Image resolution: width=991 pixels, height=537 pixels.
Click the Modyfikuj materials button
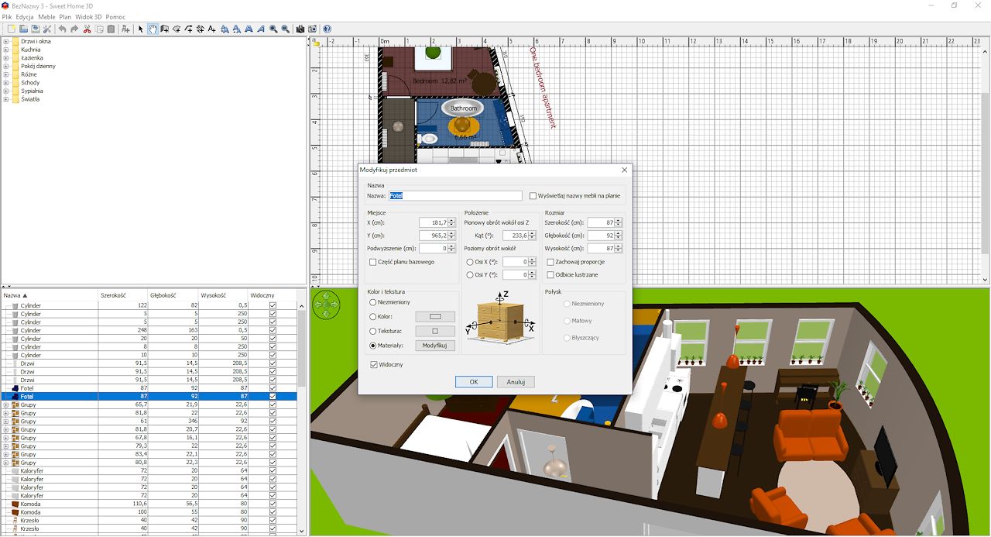435,346
